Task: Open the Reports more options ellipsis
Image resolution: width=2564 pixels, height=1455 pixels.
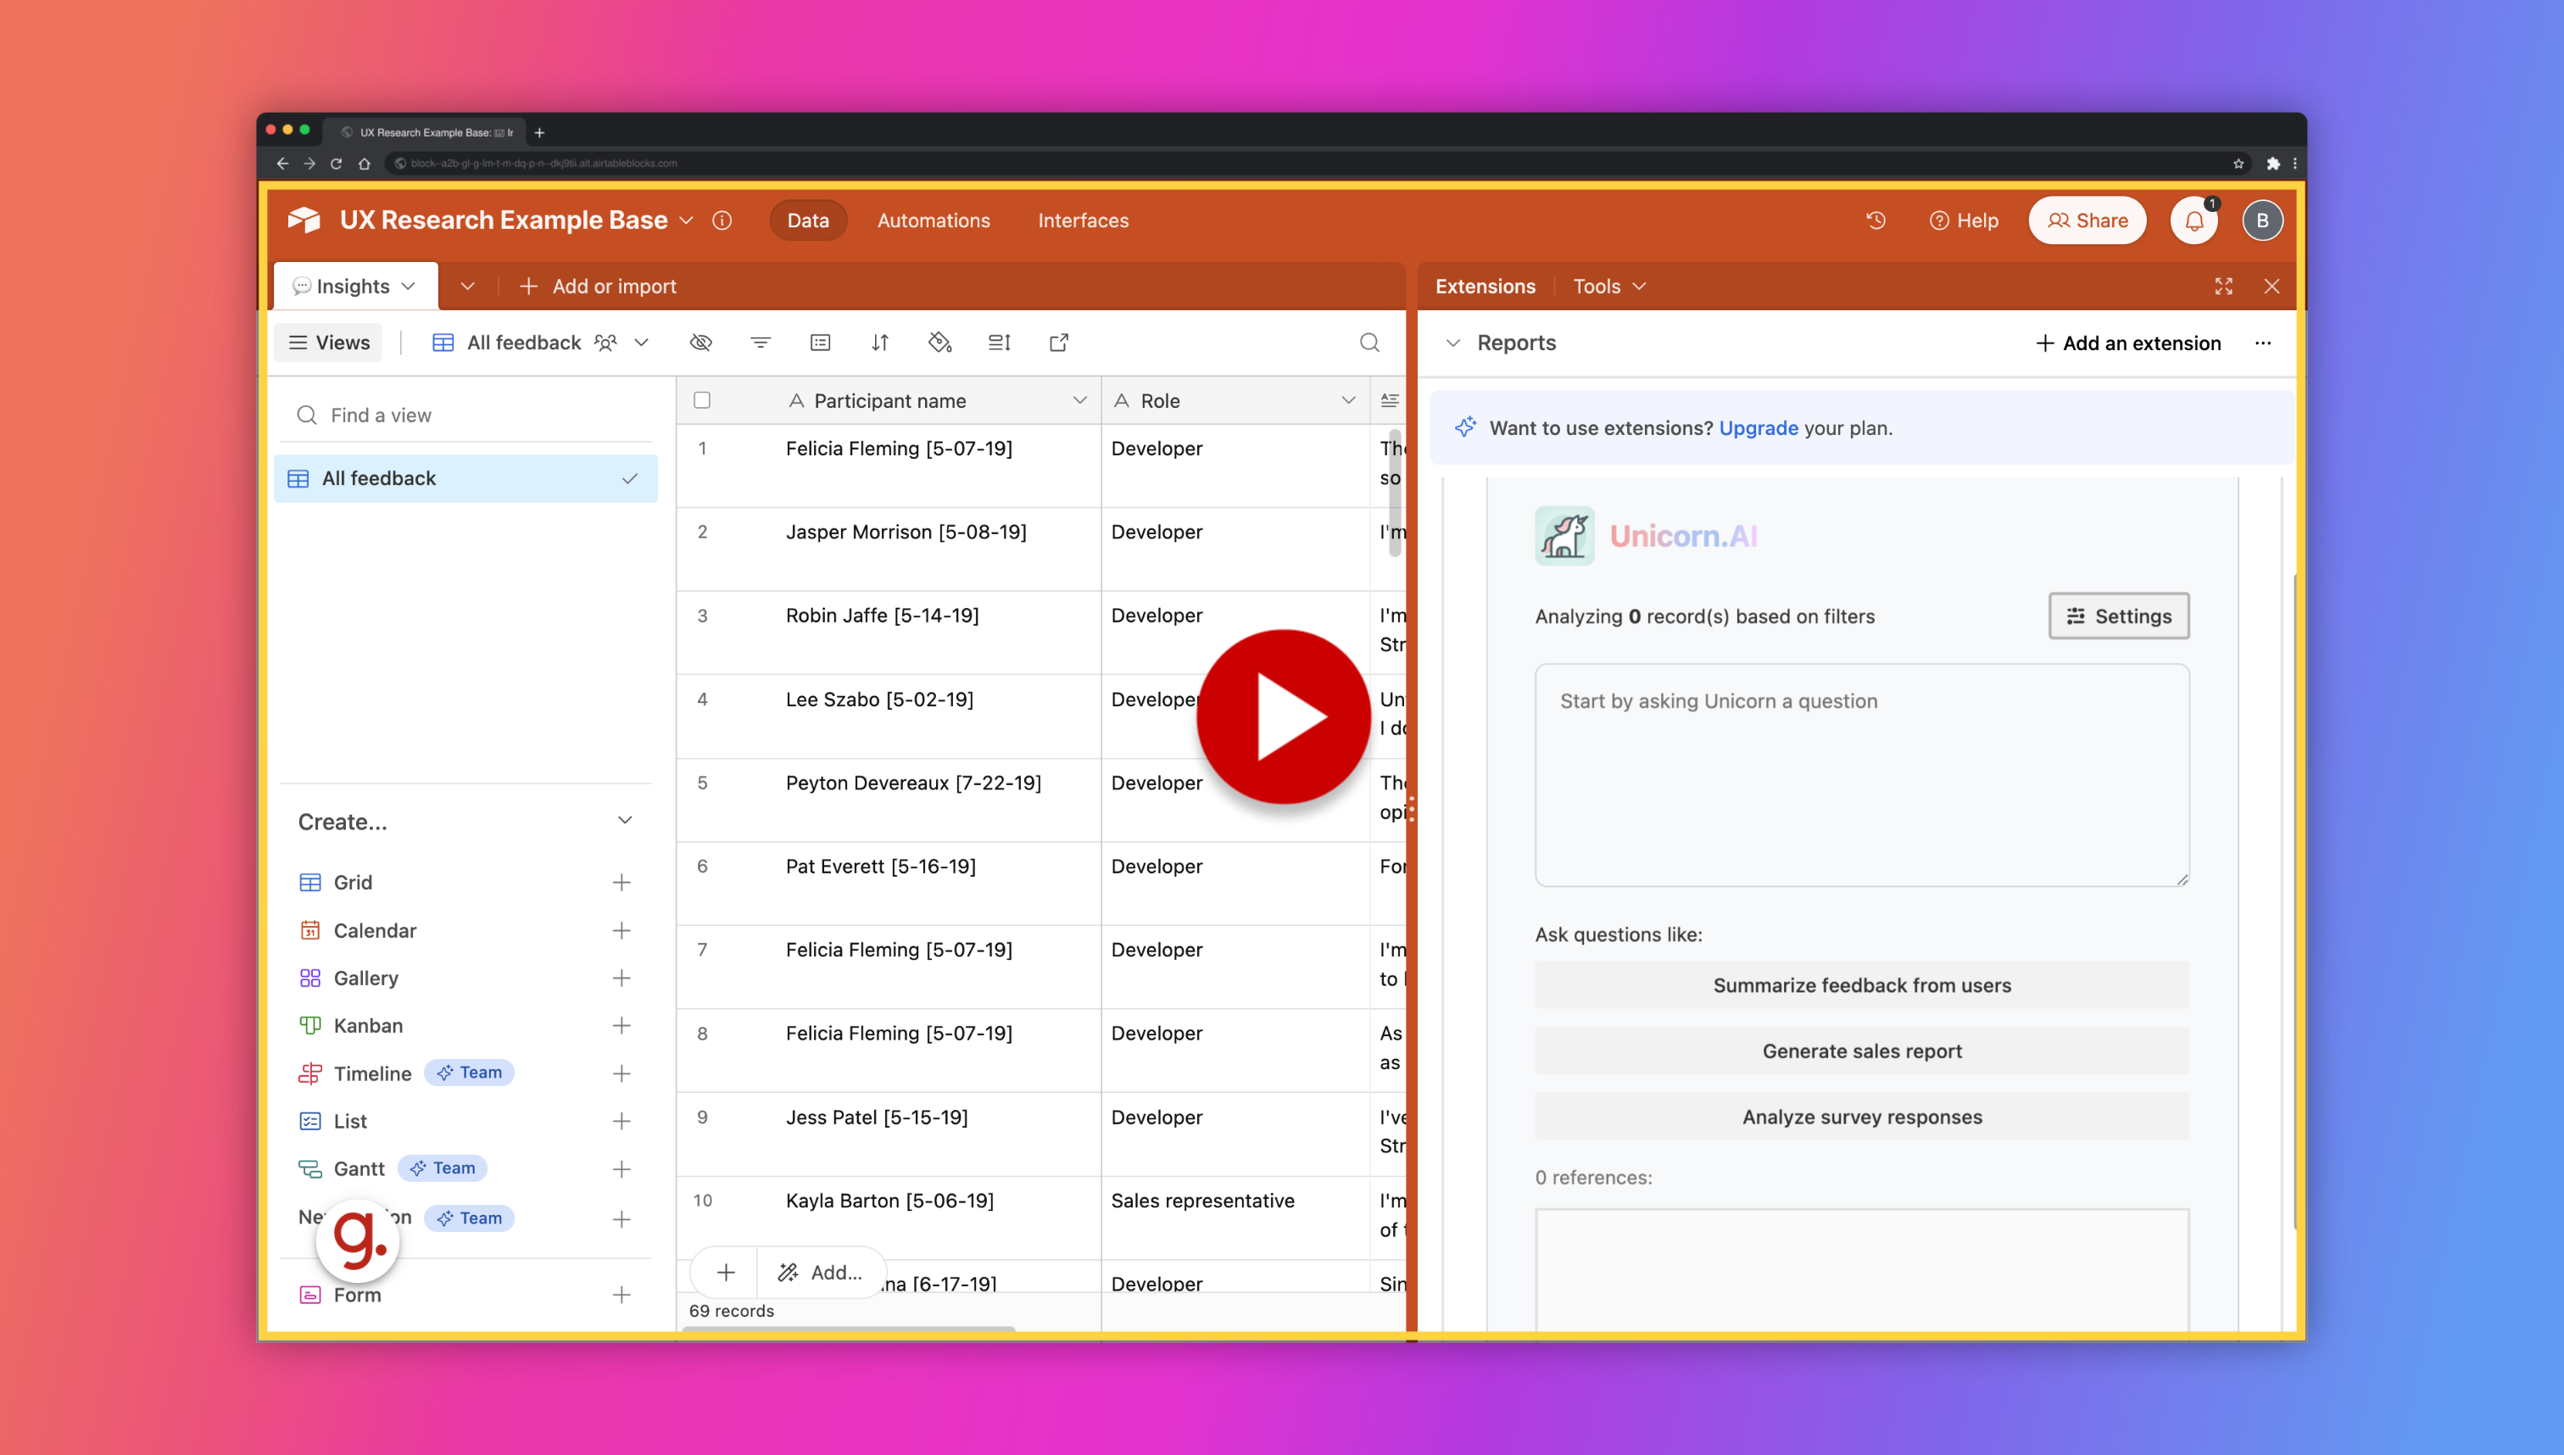Action: (x=2263, y=343)
